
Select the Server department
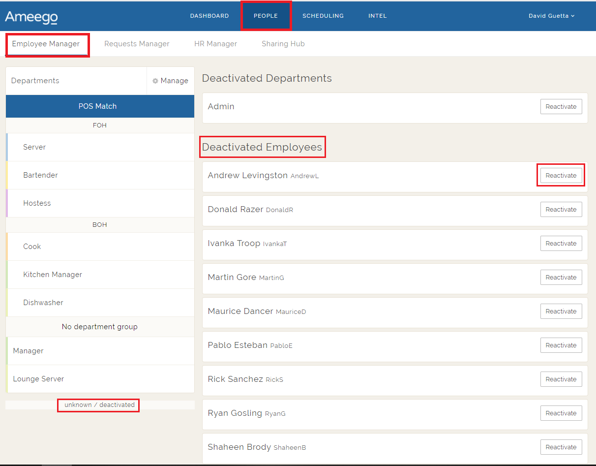pyautogui.click(x=34, y=147)
